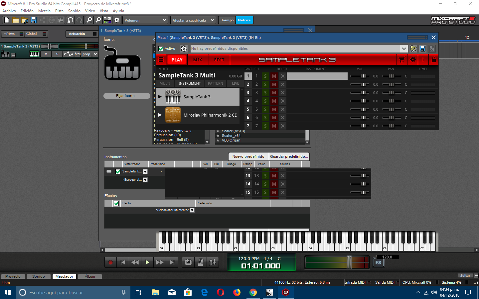Open the Pista menu
Image resolution: width=479 pixels, height=299 pixels.
[x=59, y=11]
